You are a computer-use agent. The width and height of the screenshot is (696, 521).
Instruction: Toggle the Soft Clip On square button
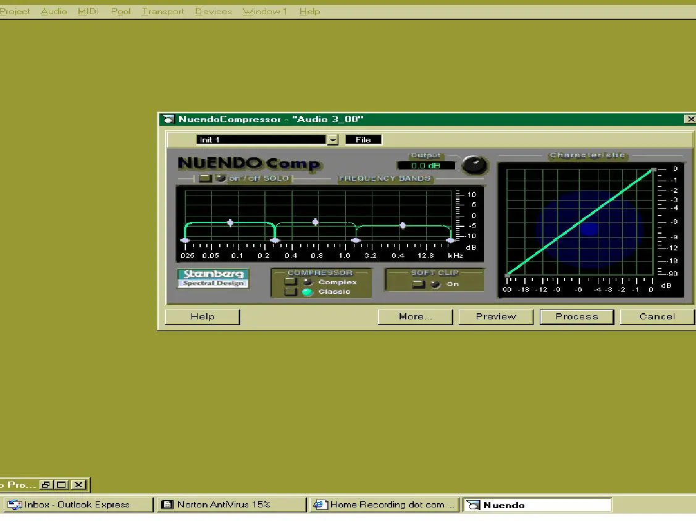[x=419, y=284]
